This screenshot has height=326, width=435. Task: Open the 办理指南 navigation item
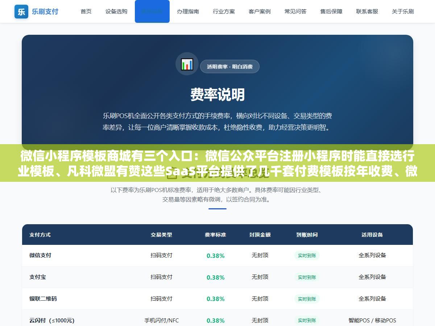[188, 11]
